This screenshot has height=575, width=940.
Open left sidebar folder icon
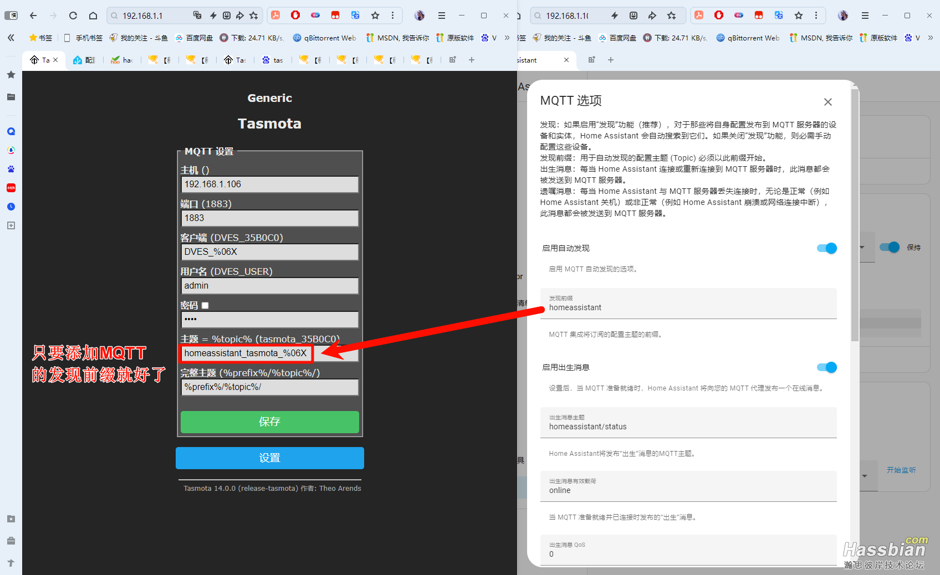click(x=11, y=97)
